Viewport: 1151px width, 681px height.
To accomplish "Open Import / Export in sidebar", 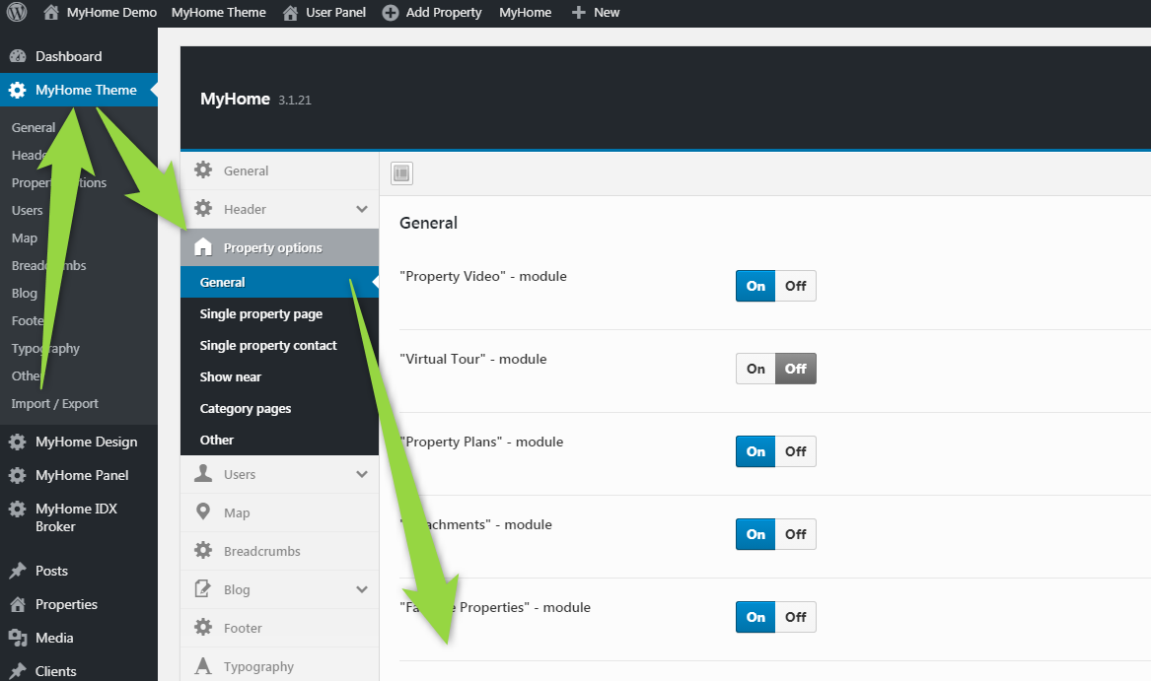I will pyautogui.click(x=55, y=404).
